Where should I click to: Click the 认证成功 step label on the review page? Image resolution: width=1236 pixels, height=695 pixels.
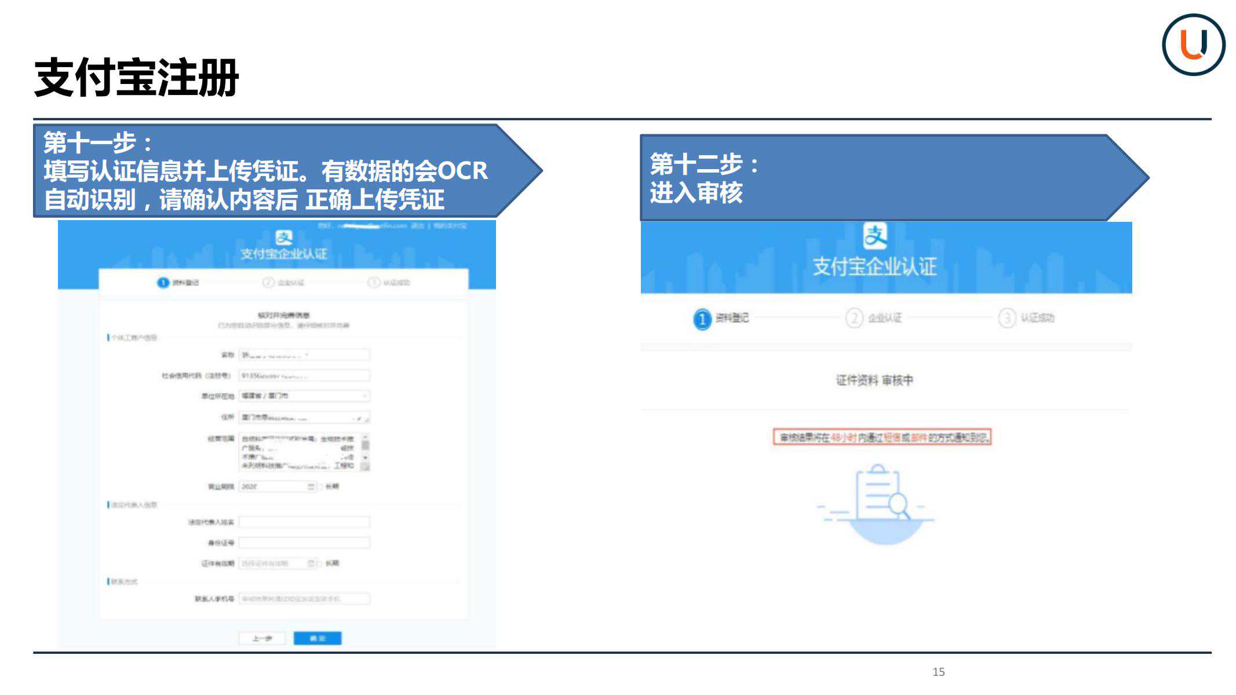point(1037,318)
